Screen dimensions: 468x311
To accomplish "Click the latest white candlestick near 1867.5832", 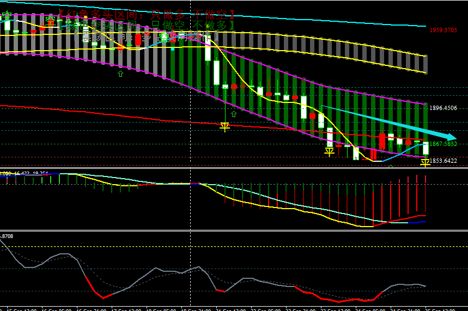I will (x=426, y=148).
